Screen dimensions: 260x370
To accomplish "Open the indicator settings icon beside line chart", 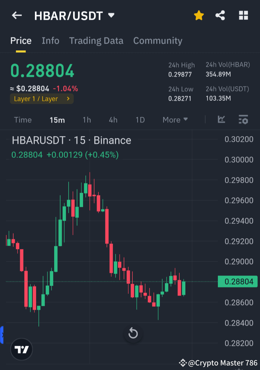I will click(x=243, y=120).
